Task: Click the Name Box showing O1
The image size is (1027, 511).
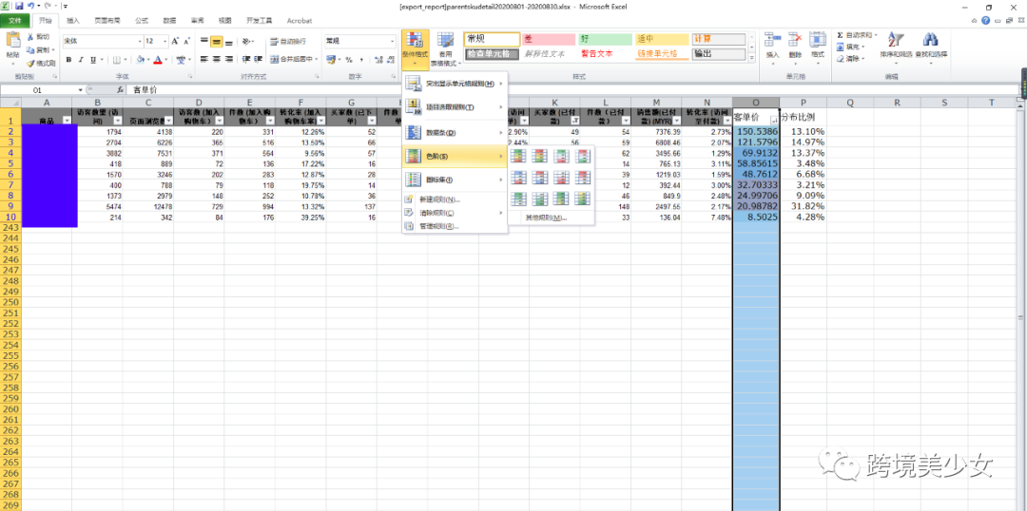Action: [x=38, y=89]
